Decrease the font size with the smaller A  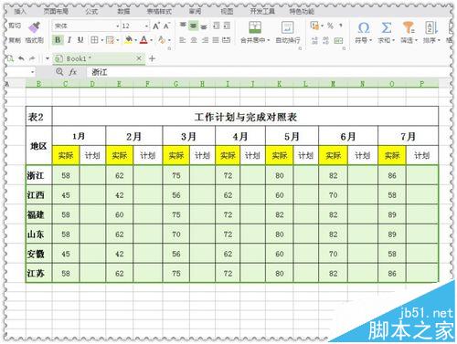[x=166, y=26]
